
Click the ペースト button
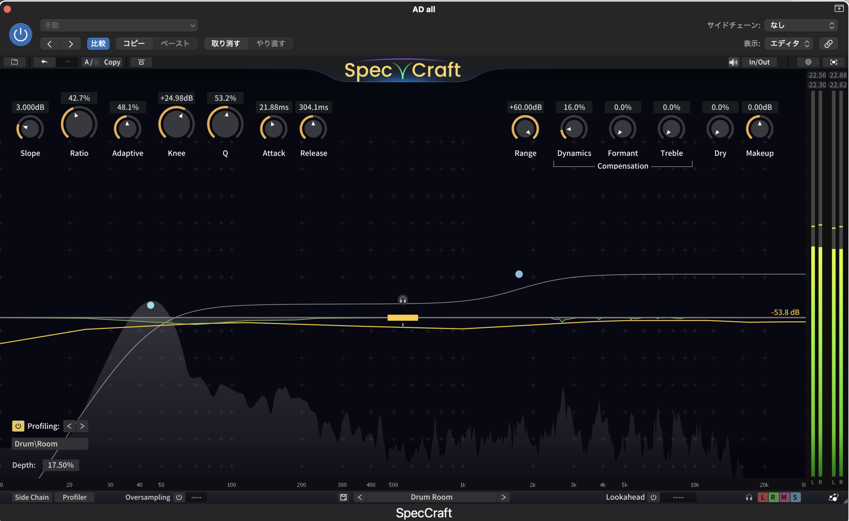pos(175,43)
